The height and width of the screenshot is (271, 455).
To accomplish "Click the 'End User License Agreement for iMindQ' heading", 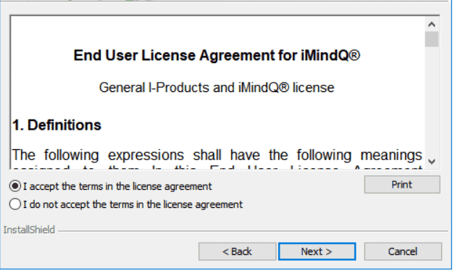I will 218,56.
